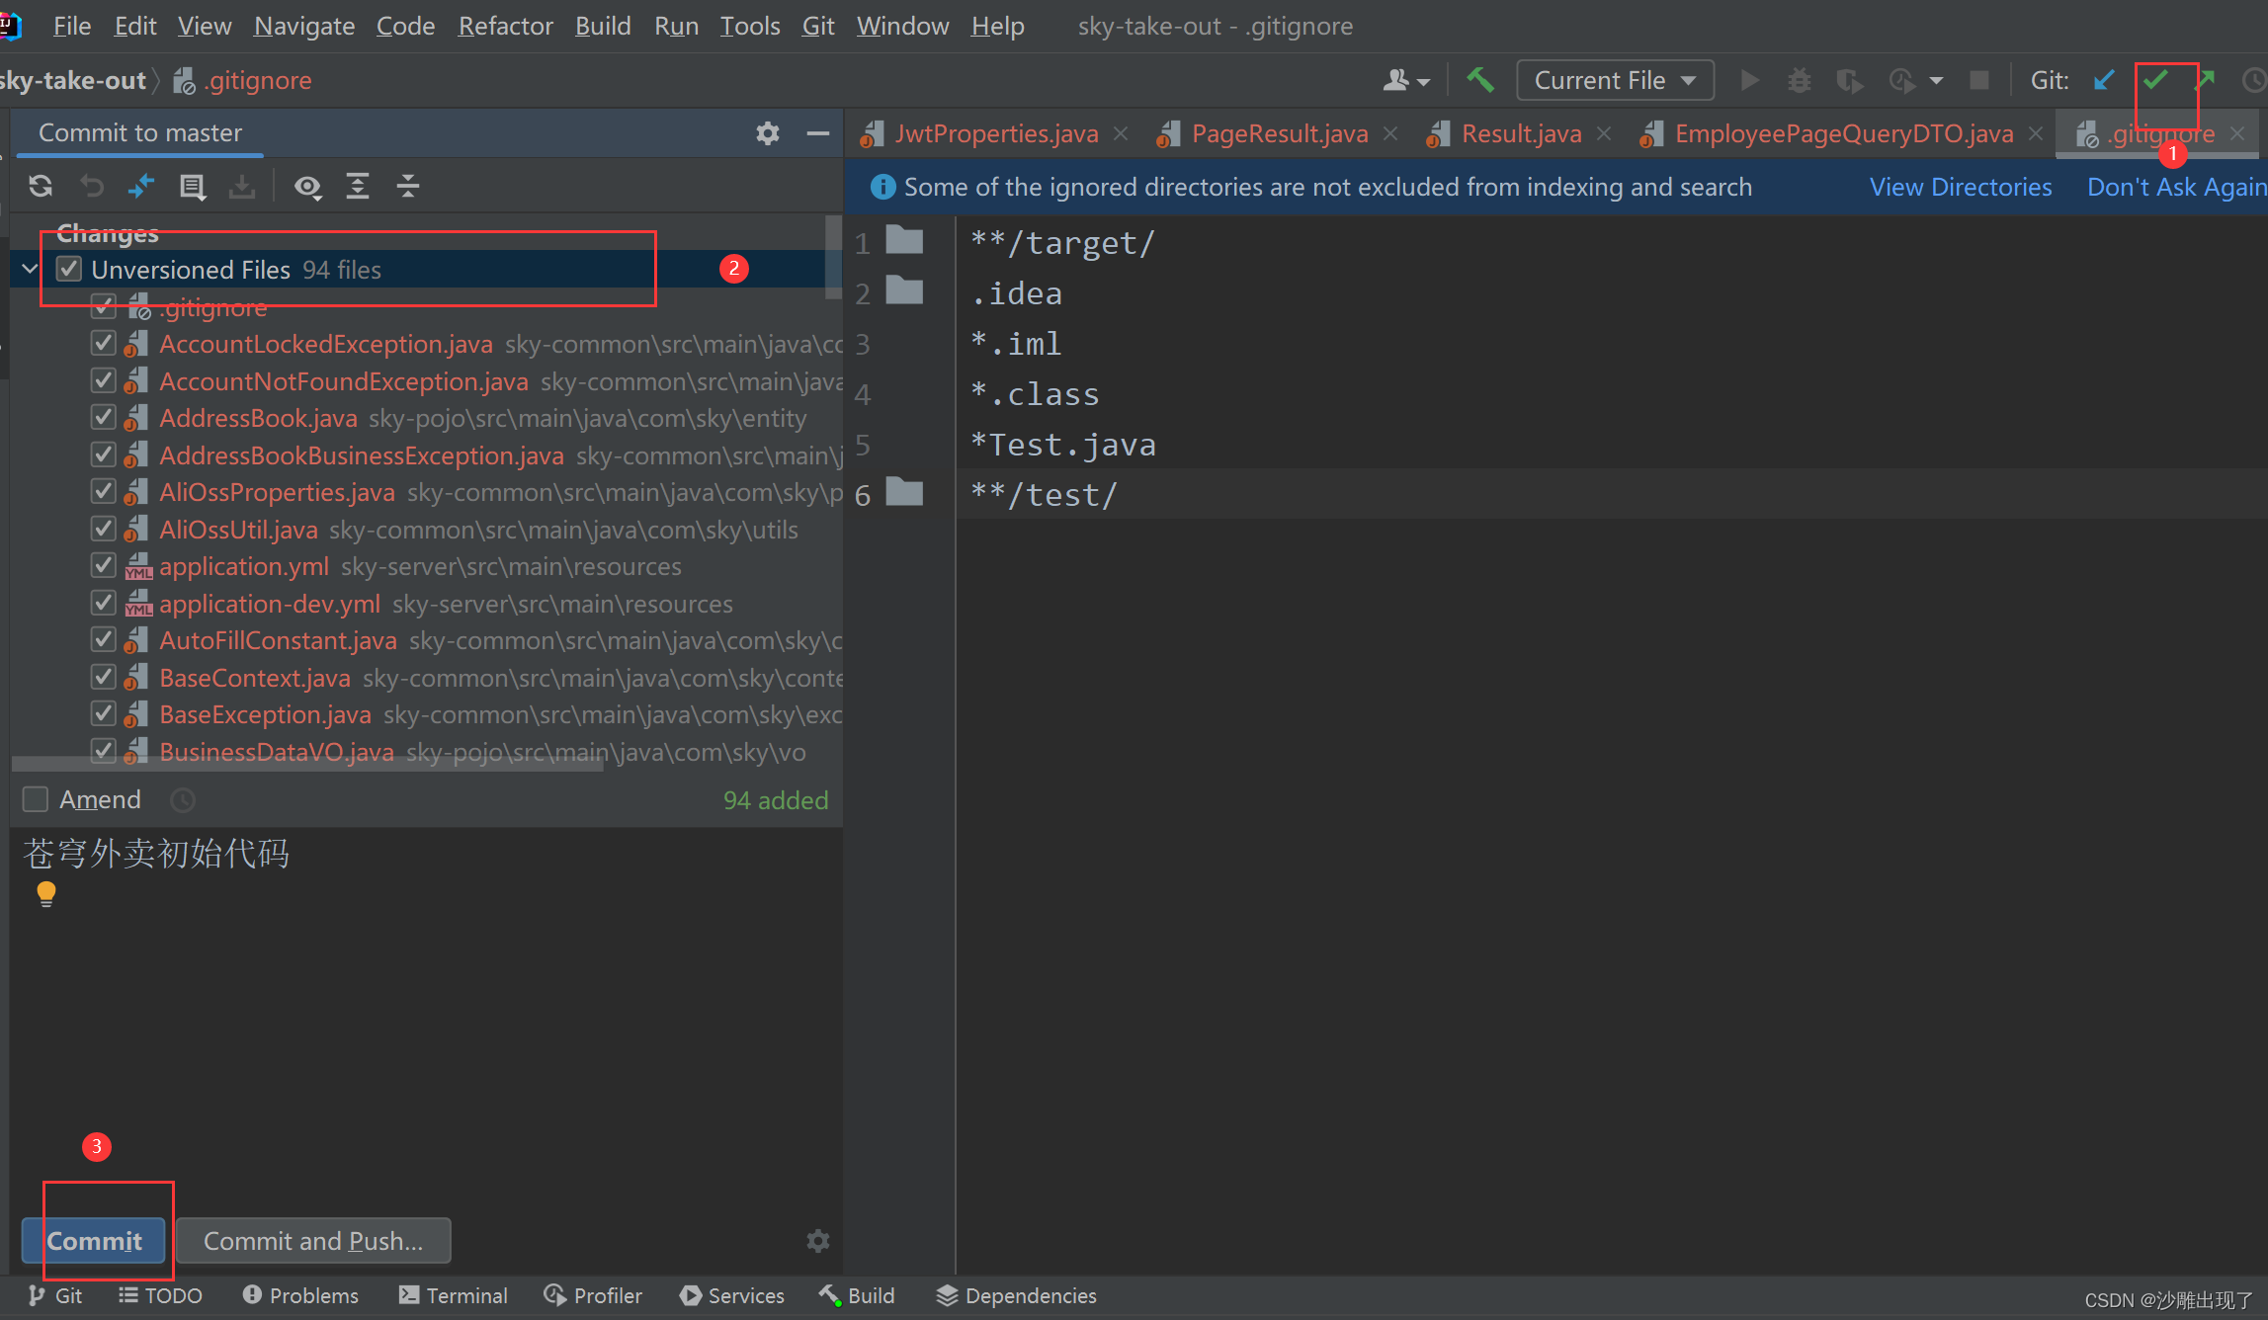Click the Collapse All icon
This screenshot has width=2268, height=1320.
(x=408, y=186)
